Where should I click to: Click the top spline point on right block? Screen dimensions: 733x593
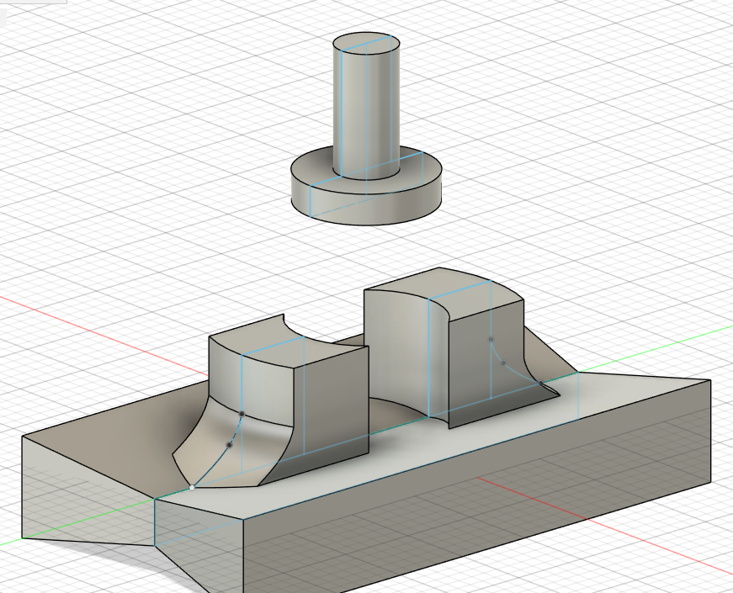(491, 340)
